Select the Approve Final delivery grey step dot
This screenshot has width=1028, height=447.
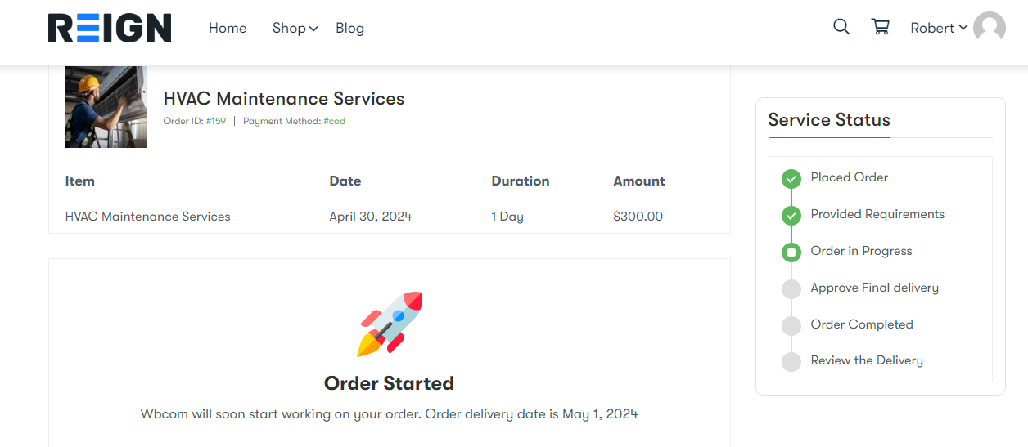(x=791, y=289)
